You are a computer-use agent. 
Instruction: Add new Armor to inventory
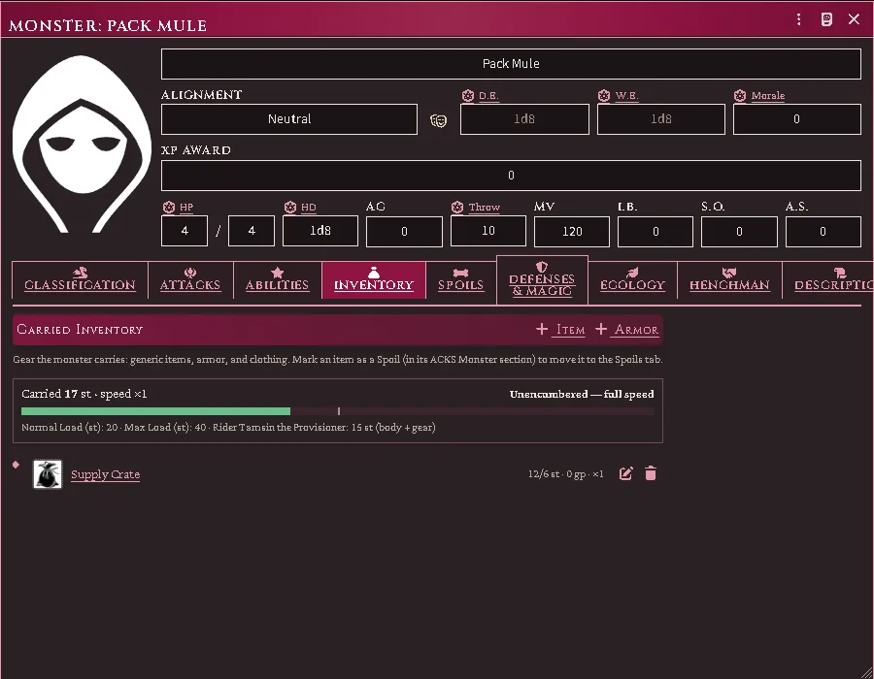coord(627,330)
